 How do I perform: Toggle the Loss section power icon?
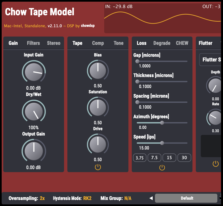click(162, 167)
